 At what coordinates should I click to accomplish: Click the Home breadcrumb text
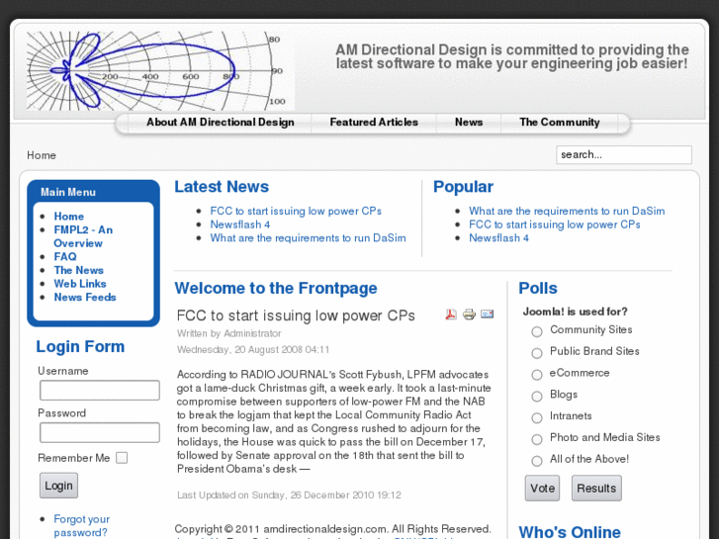click(42, 155)
